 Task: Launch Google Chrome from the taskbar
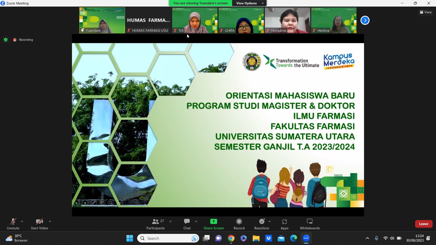[x=231, y=238]
